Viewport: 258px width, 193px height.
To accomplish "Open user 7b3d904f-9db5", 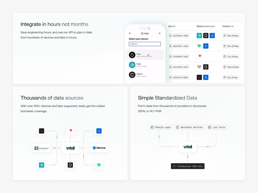I will [179, 57].
